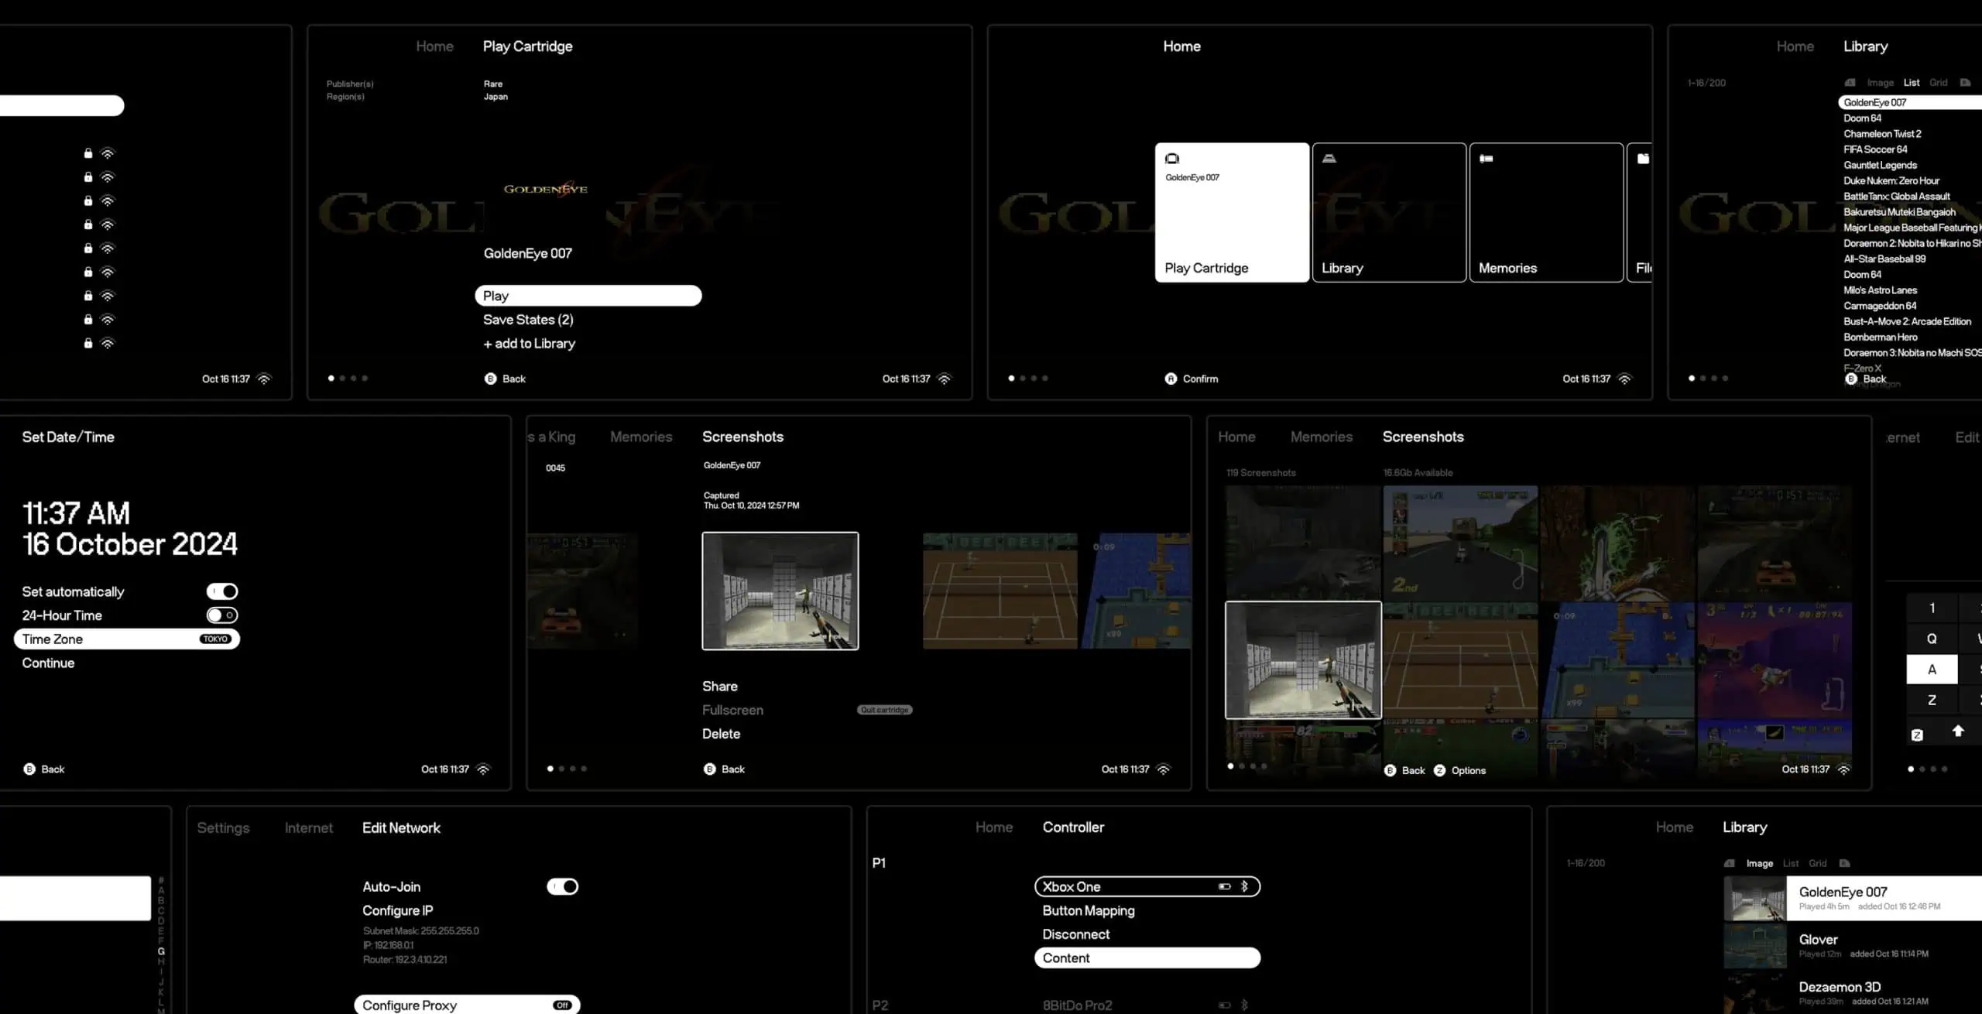Screen dimensions: 1982x1014
Task: Select the Glover thumbnail in Library
Action: click(1754, 945)
